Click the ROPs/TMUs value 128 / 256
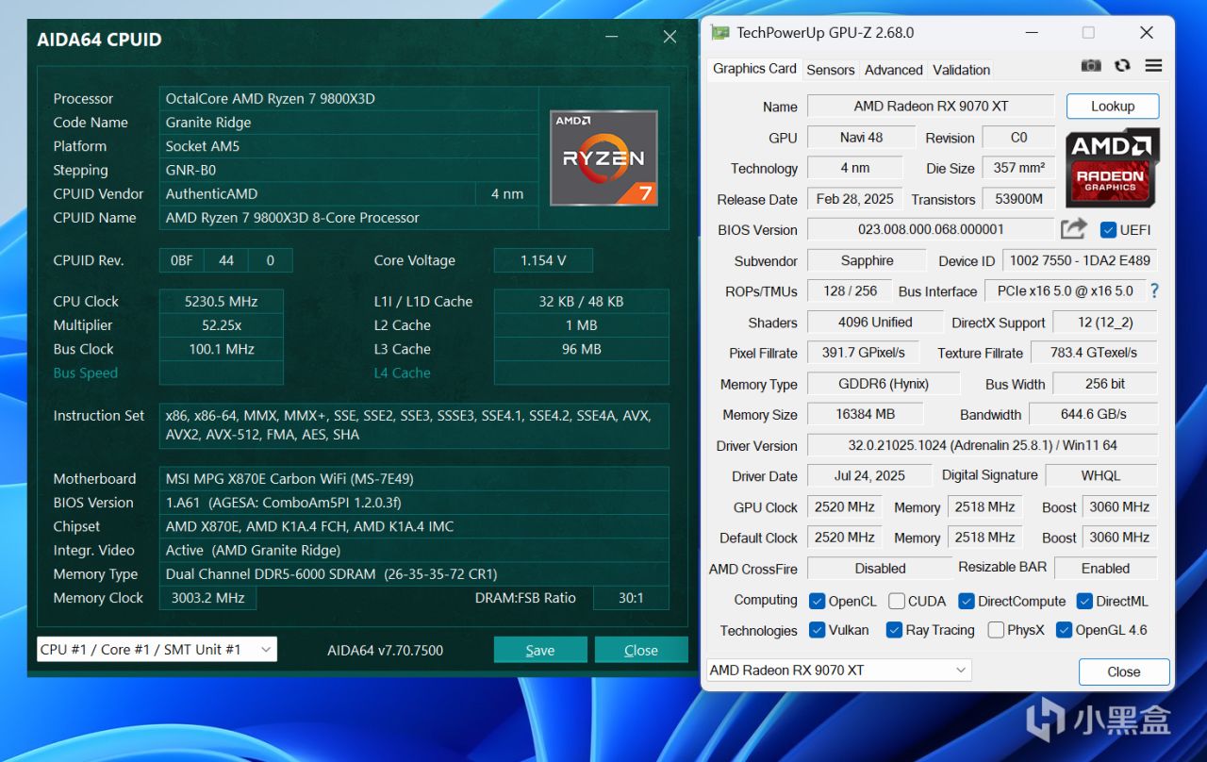The image size is (1207, 762). point(850,291)
